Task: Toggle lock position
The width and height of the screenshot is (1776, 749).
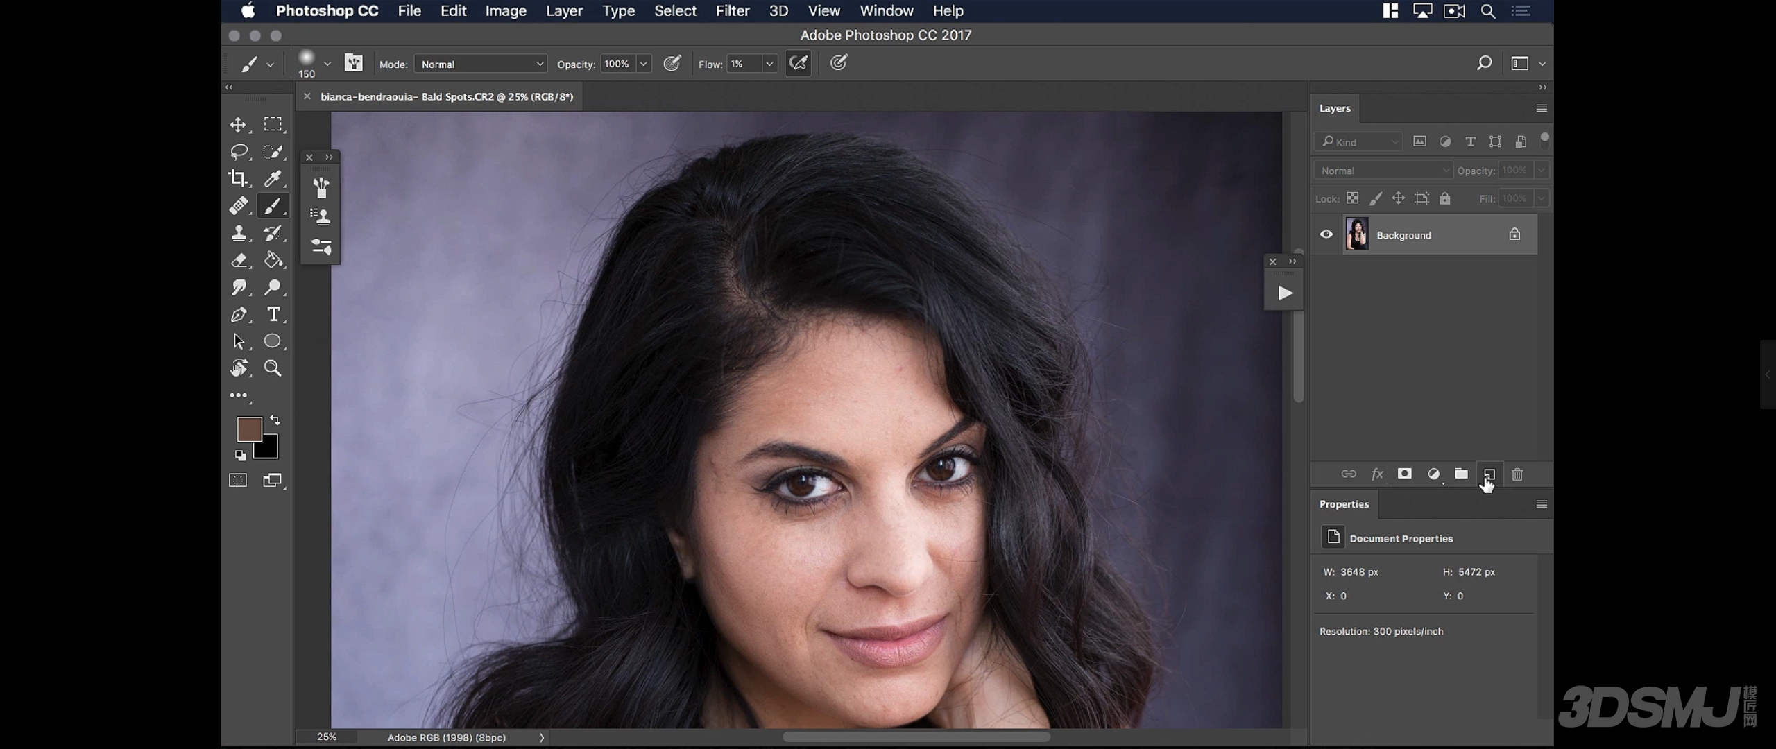Action: tap(1398, 198)
